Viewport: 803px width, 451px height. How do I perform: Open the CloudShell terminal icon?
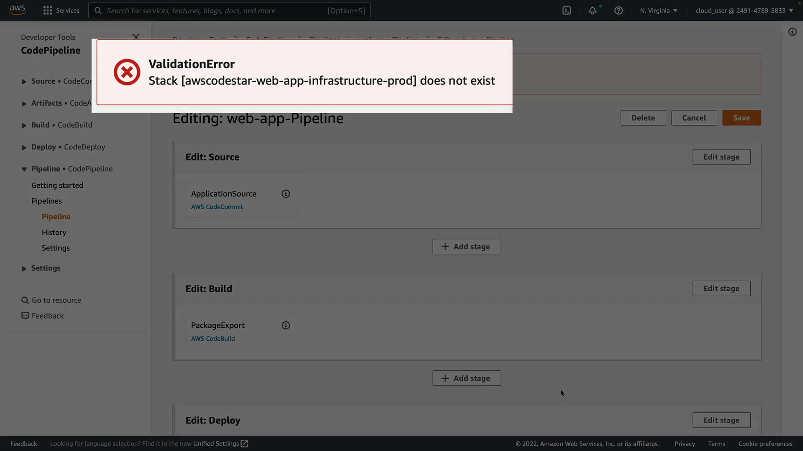coord(567,10)
